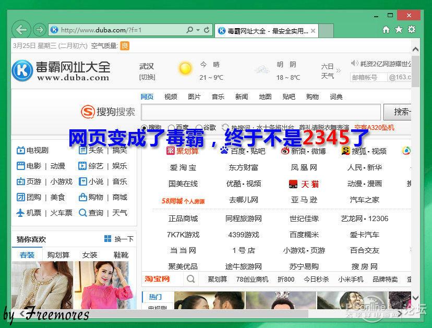The height and width of the screenshot is (328, 432).
Task: Open the 电视剧 TV drama icon
Action: [x=19, y=150]
